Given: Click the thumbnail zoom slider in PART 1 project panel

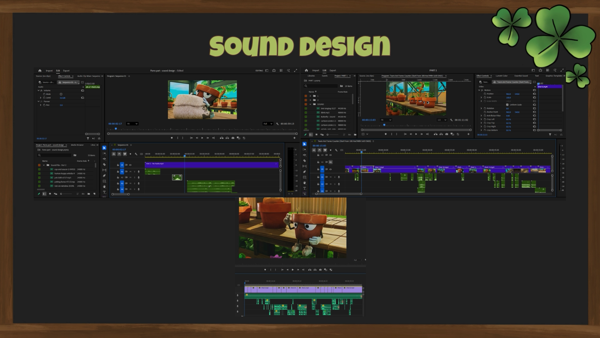Looking at the screenshot, I should pyautogui.click(x=332, y=135).
